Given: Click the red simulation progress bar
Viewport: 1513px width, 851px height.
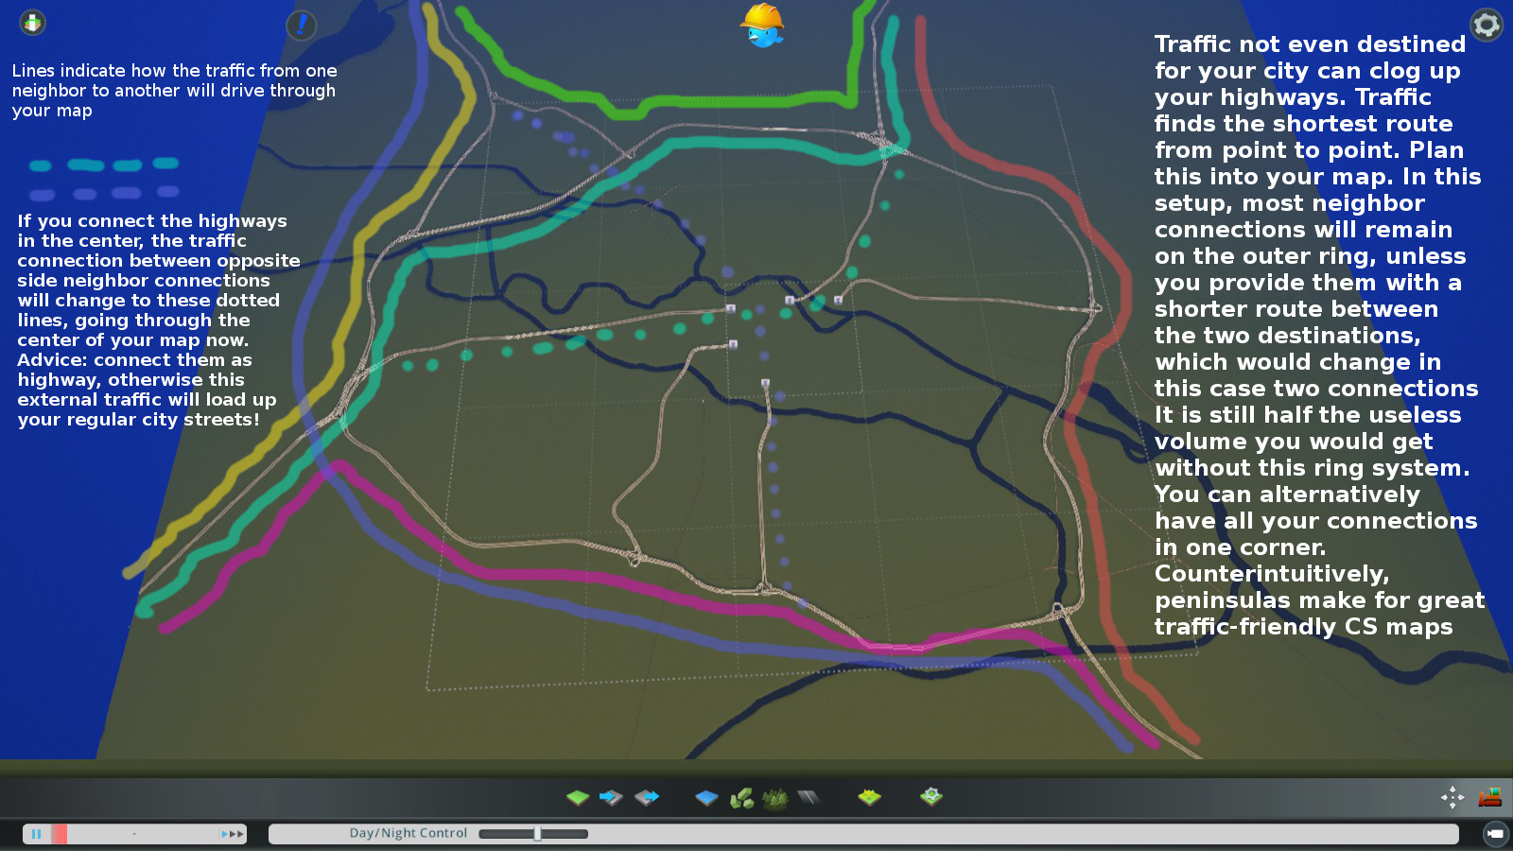Looking at the screenshot, I should point(59,834).
